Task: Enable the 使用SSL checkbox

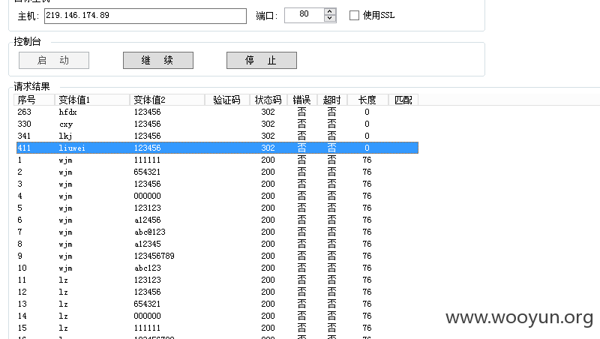Action: pyautogui.click(x=354, y=15)
